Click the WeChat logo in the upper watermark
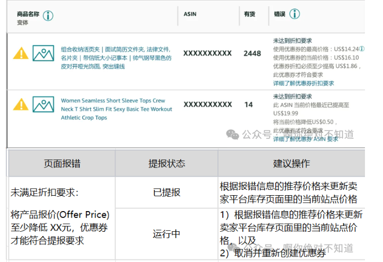 pyautogui.click(x=232, y=134)
